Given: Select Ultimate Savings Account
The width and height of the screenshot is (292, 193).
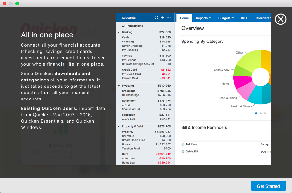Looking at the screenshot, I should 145,64.
